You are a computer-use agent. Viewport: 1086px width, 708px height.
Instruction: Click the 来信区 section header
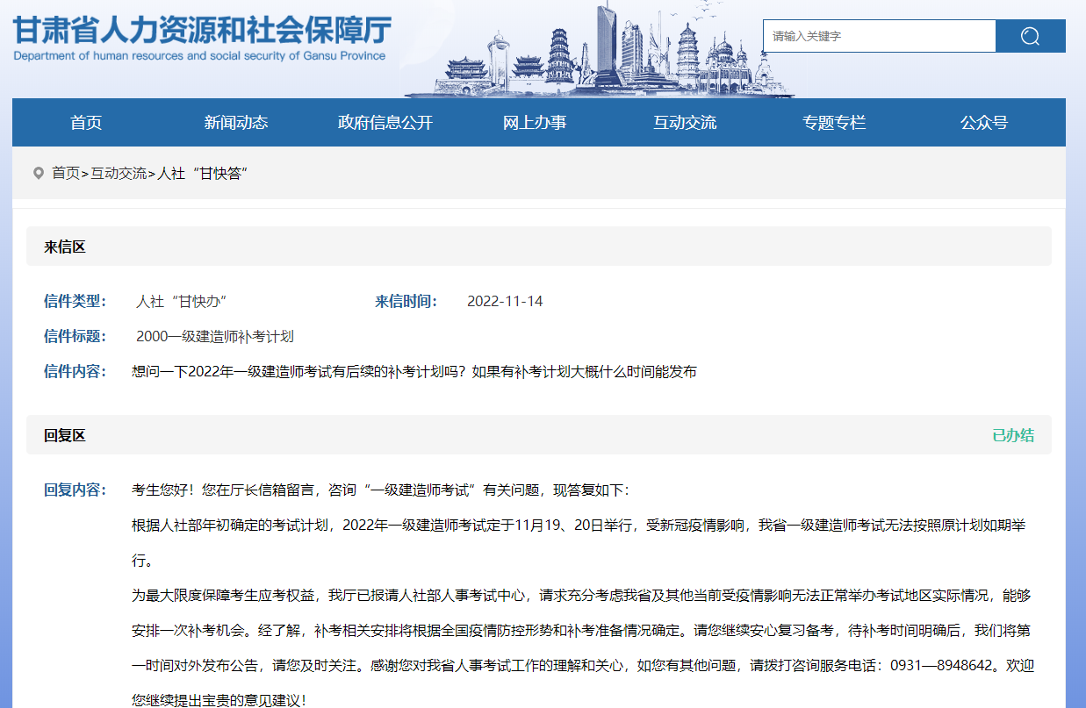[65, 247]
